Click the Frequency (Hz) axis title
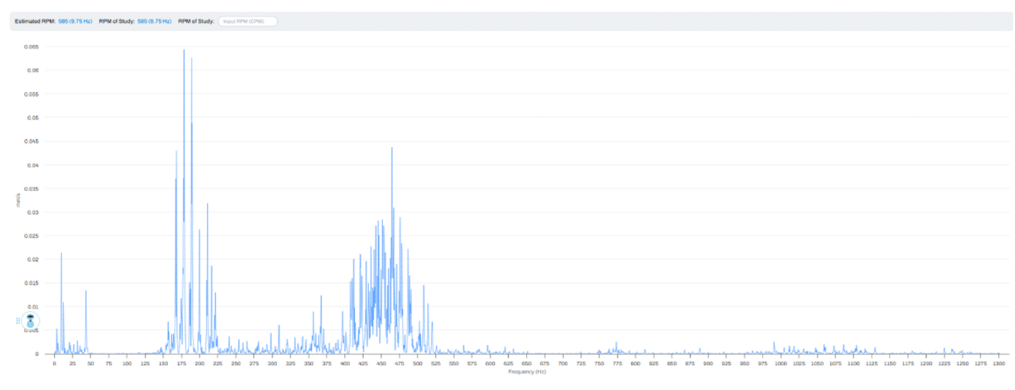This screenshot has height=390, width=1015. [x=527, y=372]
